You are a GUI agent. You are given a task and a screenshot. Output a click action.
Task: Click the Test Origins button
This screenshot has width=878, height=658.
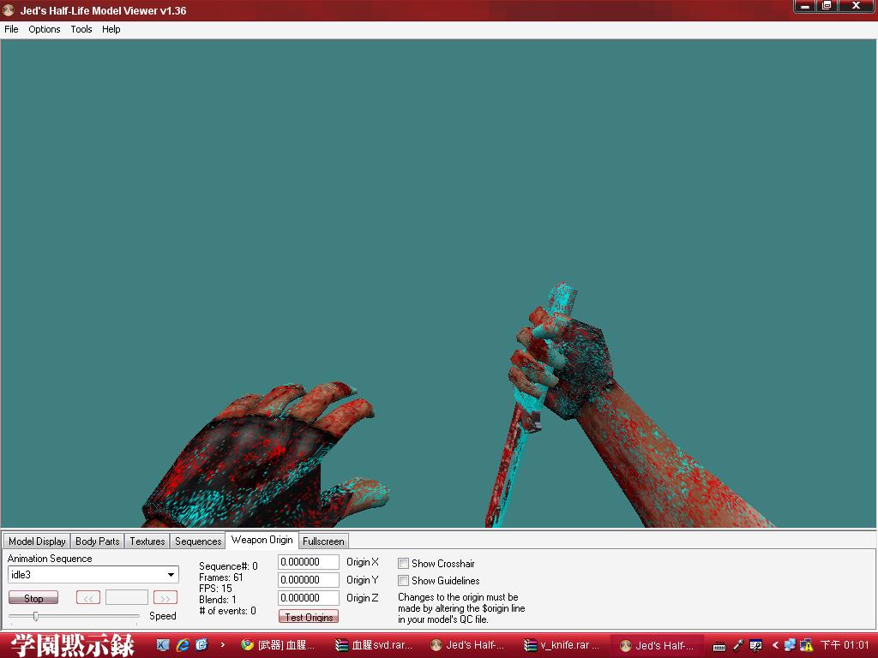pos(309,617)
